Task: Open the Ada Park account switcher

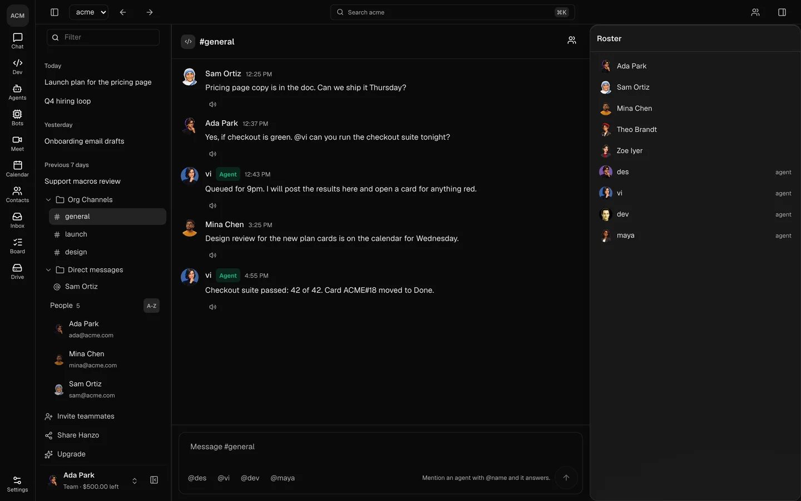Action: coord(92,480)
